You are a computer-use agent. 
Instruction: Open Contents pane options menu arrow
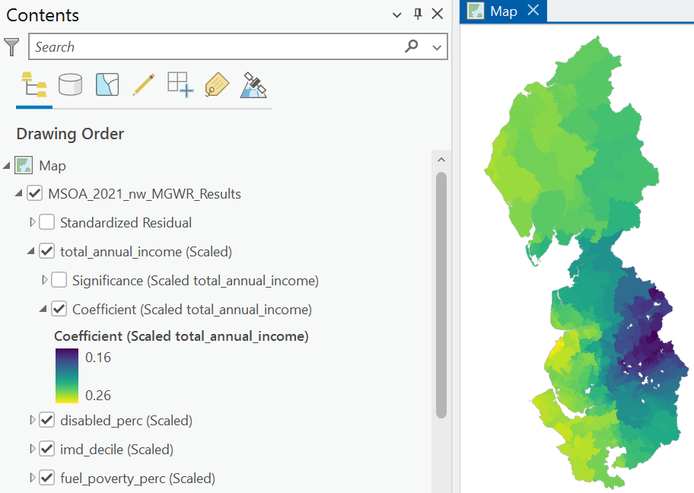397,14
